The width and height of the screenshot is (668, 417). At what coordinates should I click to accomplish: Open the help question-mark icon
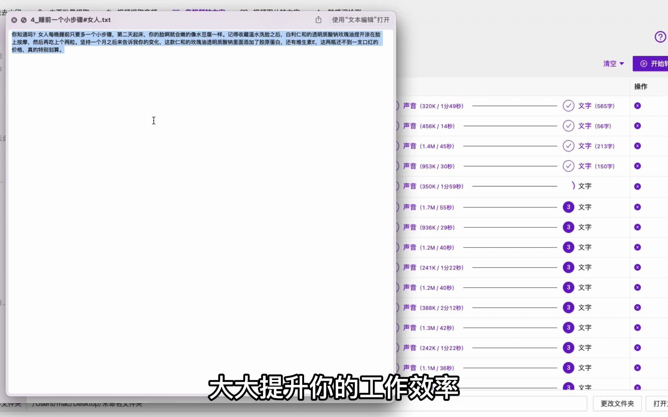click(660, 37)
